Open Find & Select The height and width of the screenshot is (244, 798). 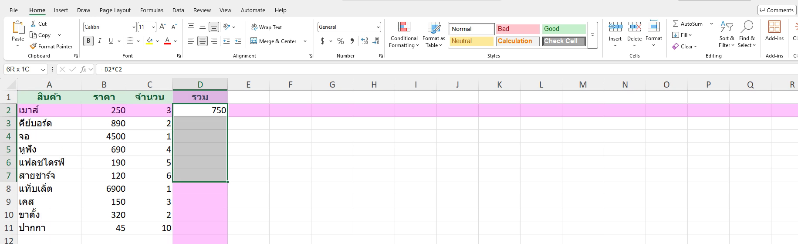(747, 34)
